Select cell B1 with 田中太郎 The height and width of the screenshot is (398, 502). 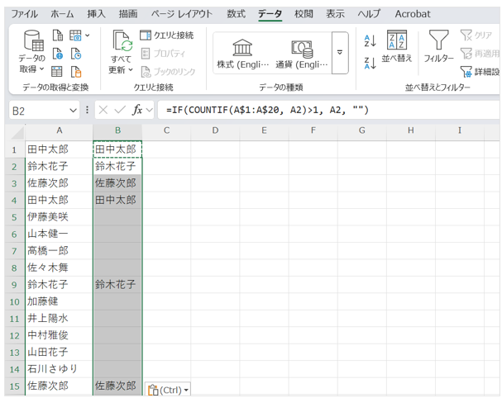coord(117,149)
